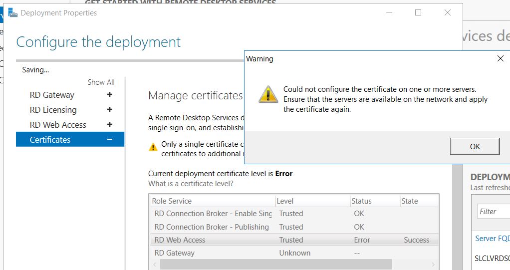
Task: Click the Filter field in Server Manager
Action: pyautogui.click(x=494, y=212)
